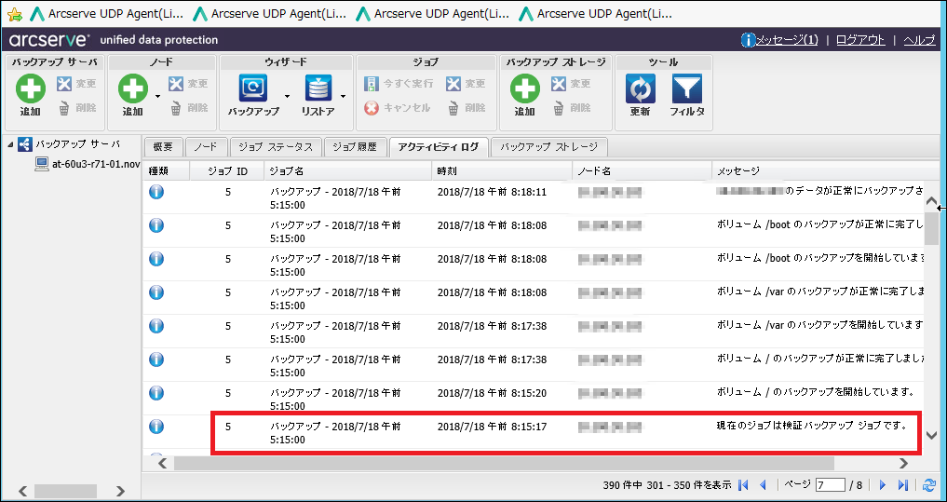
Task: Click the info icon for the 8:18:11 entry
Action: click(156, 193)
